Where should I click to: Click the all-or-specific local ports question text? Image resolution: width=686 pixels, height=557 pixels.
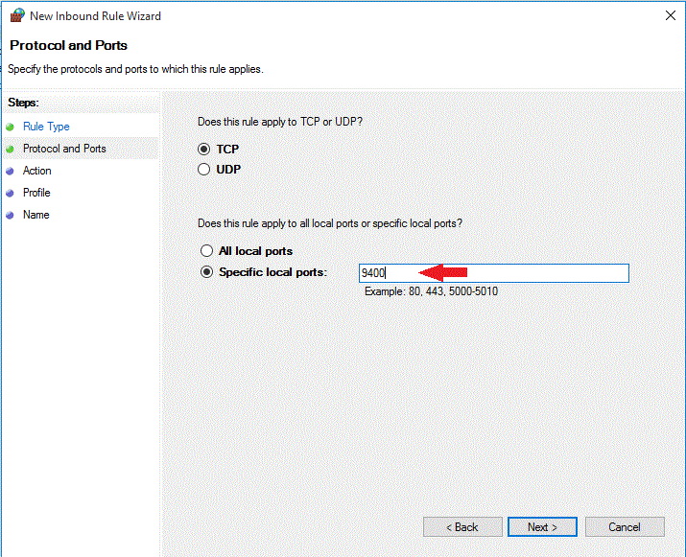click(x=330, y=223)
